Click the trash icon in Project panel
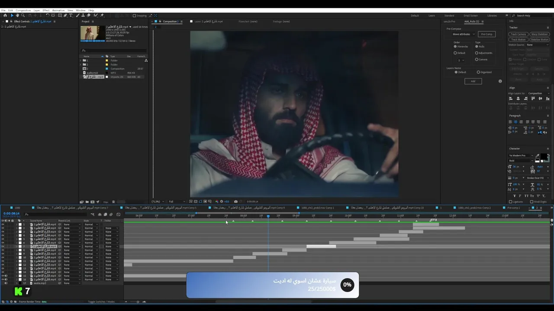Screen dimensions: 554x311 (113, 202)
